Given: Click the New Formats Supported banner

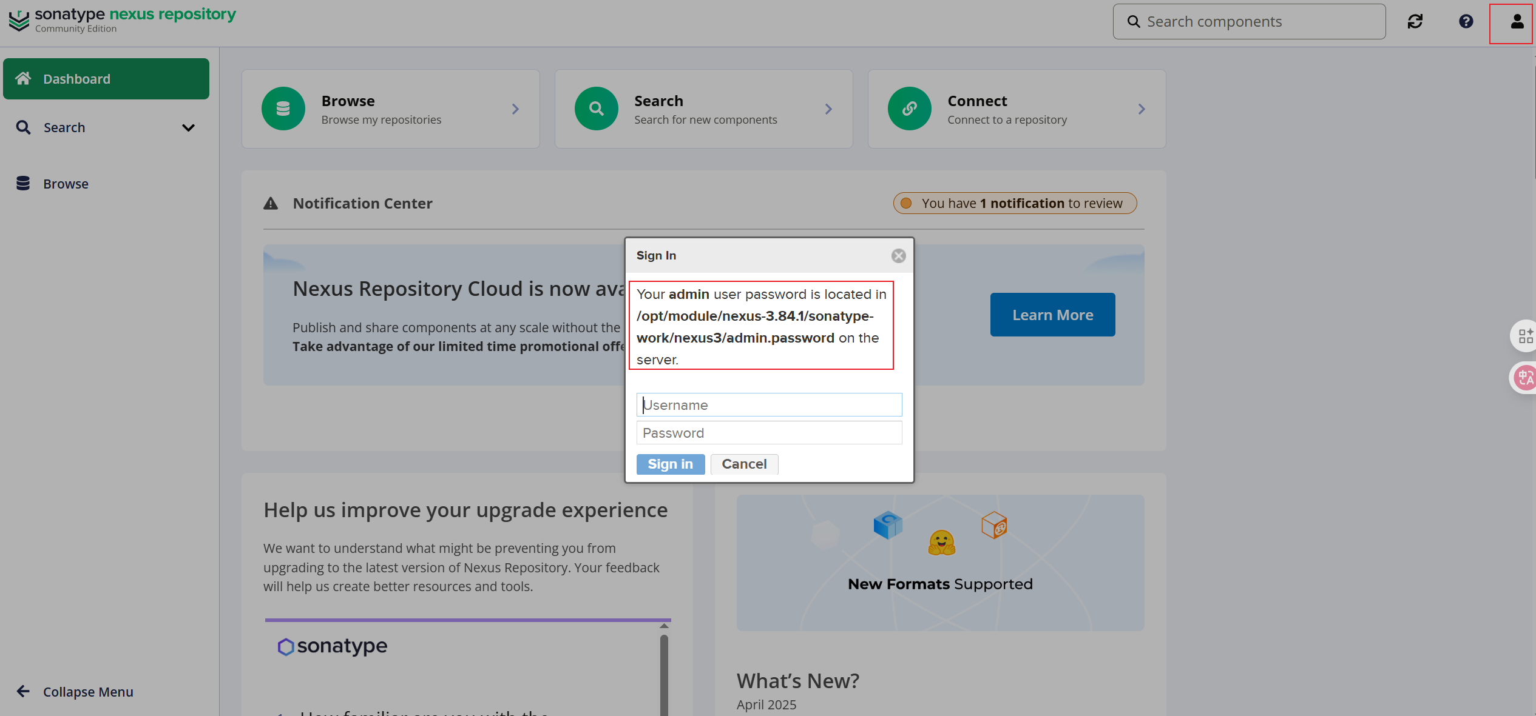Looking at the screenshot, I should pos(940,563).
